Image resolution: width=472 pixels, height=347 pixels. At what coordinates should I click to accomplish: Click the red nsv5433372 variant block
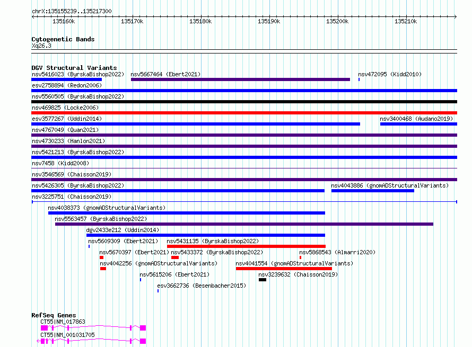175,257
